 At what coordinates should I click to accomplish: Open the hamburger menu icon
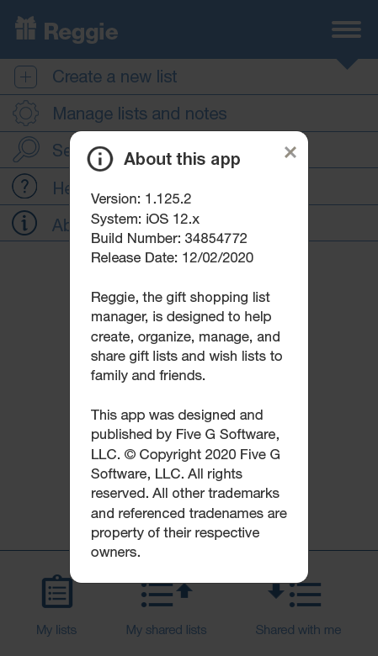[346, 29]
